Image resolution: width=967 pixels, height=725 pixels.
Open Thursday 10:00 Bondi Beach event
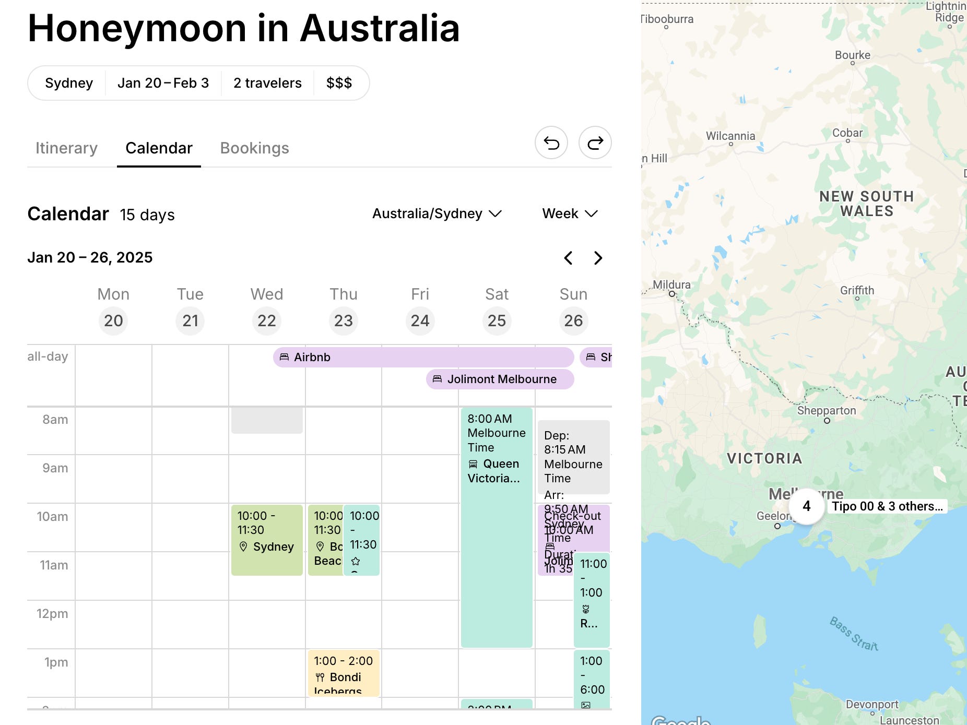[x=325, y=540]
